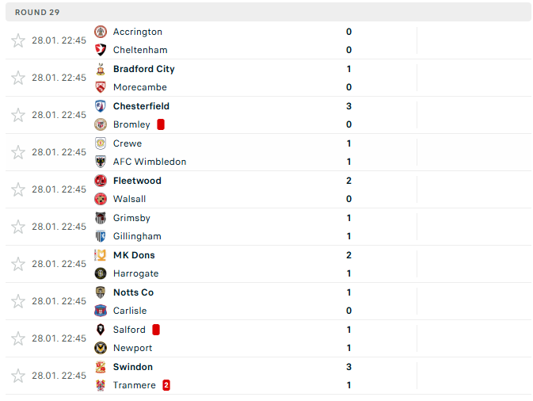Viewport: 533px width, 401px height.
Task: Click the Fleetwood club logo
Action: coord(101,181)
